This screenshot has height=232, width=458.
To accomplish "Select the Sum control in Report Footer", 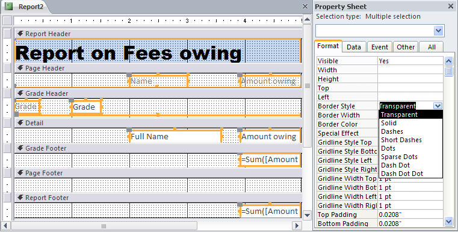I will click(270, 212).
